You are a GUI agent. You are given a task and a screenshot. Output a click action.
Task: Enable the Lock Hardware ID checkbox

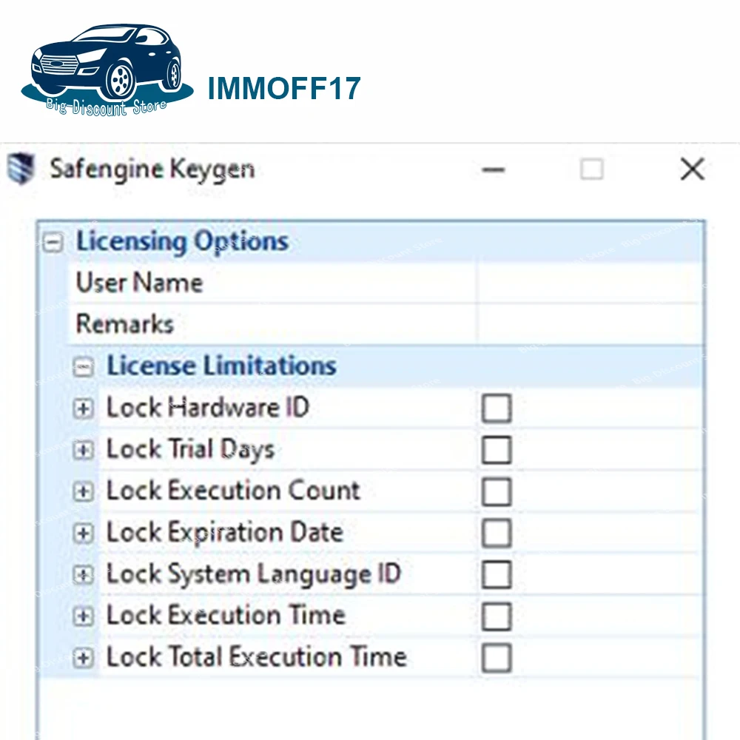click(x=496, y=408)
